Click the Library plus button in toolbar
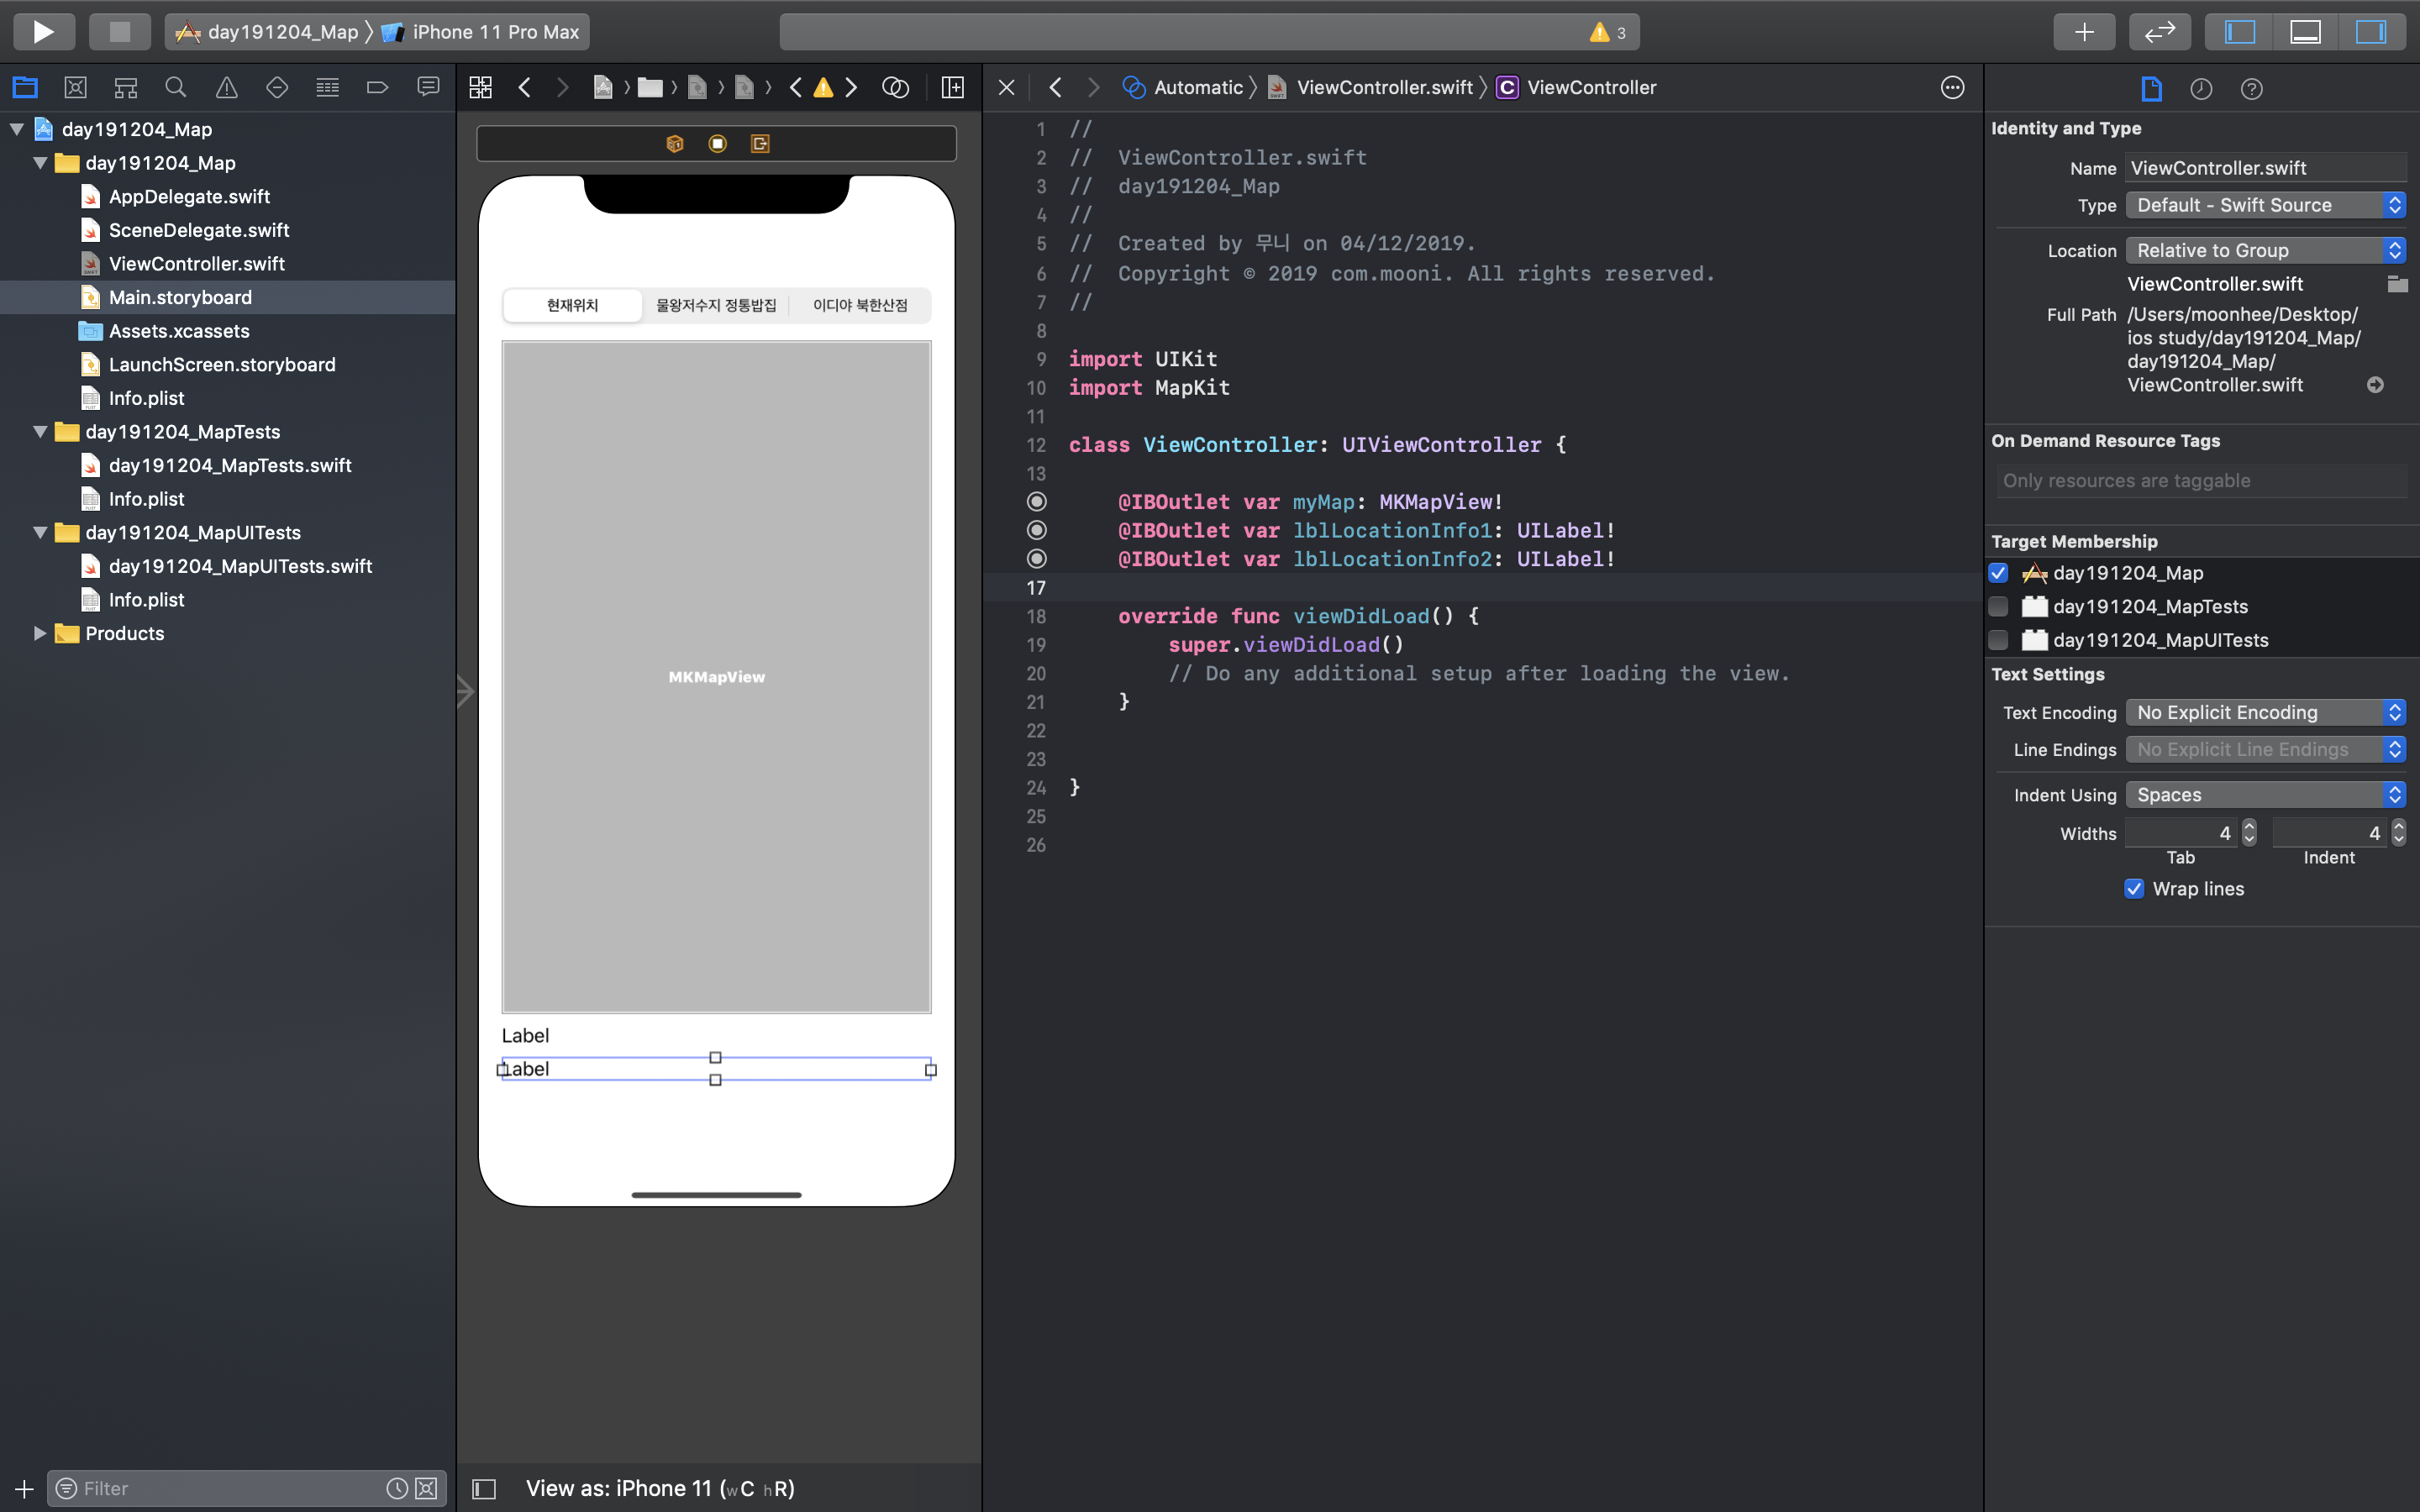 [x=2084, y=32]
